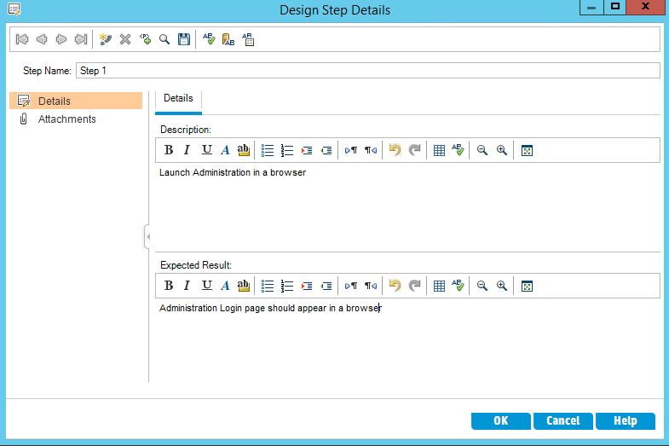Delete the step with the X icon
Viewport: 669px width, 446px height.
click(x=125, y=39)
